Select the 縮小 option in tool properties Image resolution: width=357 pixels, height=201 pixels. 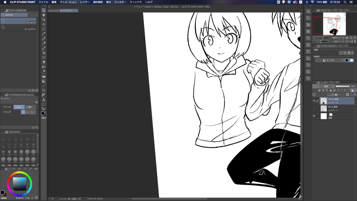29,107
